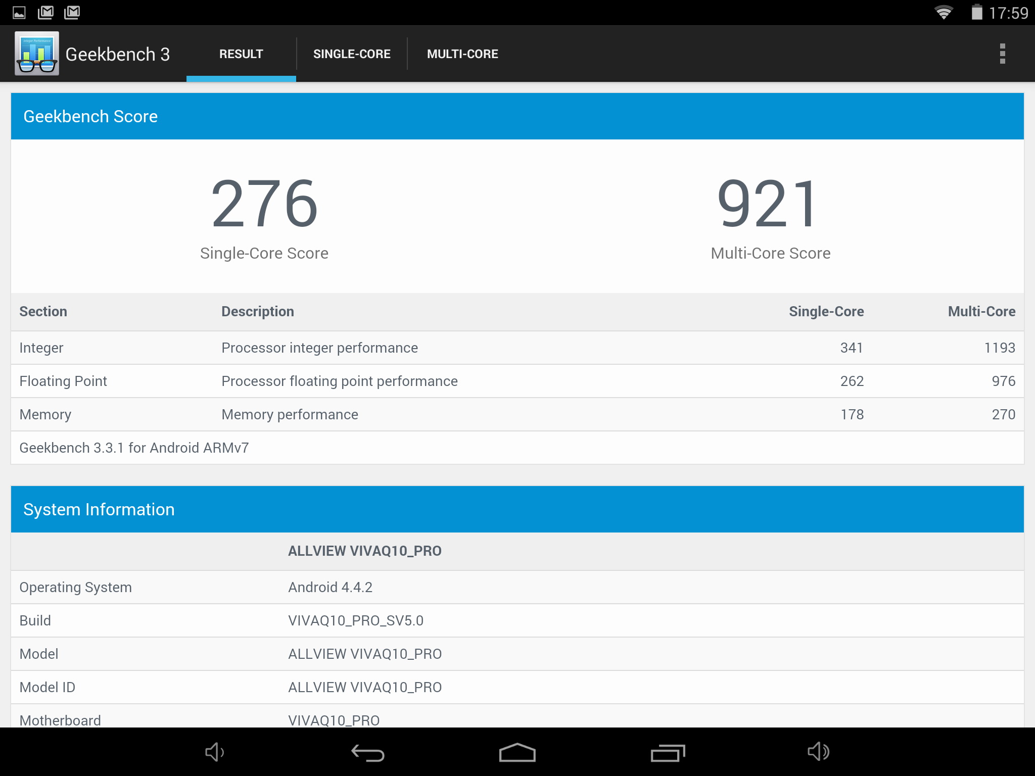The height and width of the screenshot is (776, 1035).
Task: Tap the Back navigation arrow
Action: (x=368, y=753)
